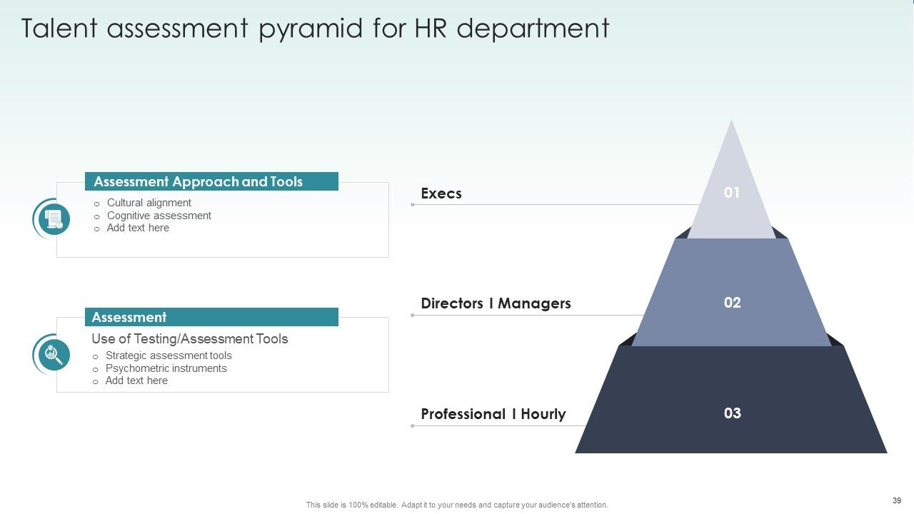Screen dimensions: 914x514
Task: Click the footer note 'This slide is 100% editable'
Action: click(457, 505)
